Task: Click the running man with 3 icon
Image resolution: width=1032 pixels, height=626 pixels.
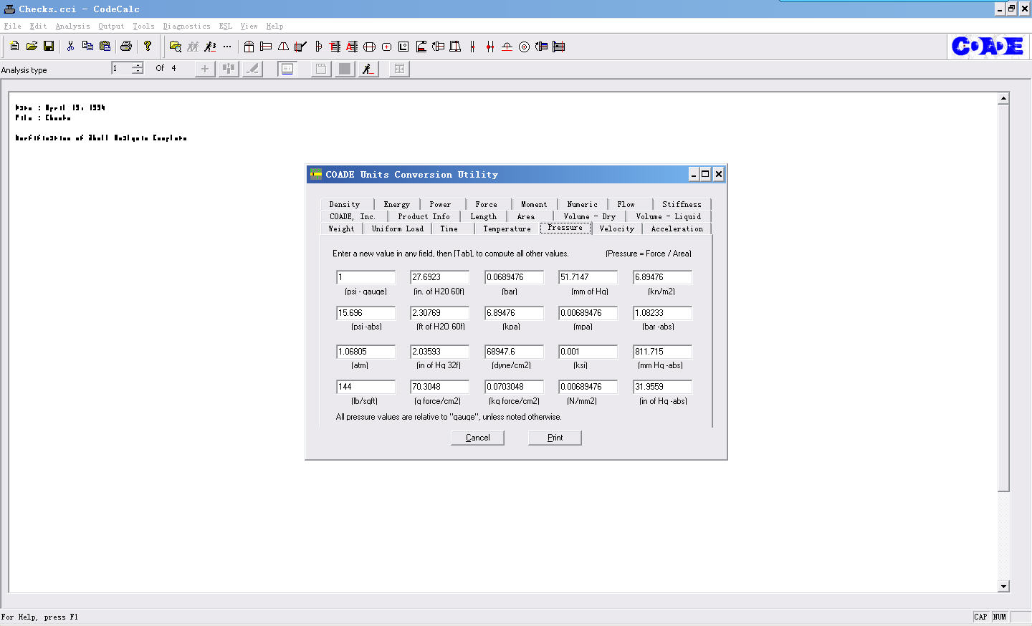Action: tap(210, 47)
